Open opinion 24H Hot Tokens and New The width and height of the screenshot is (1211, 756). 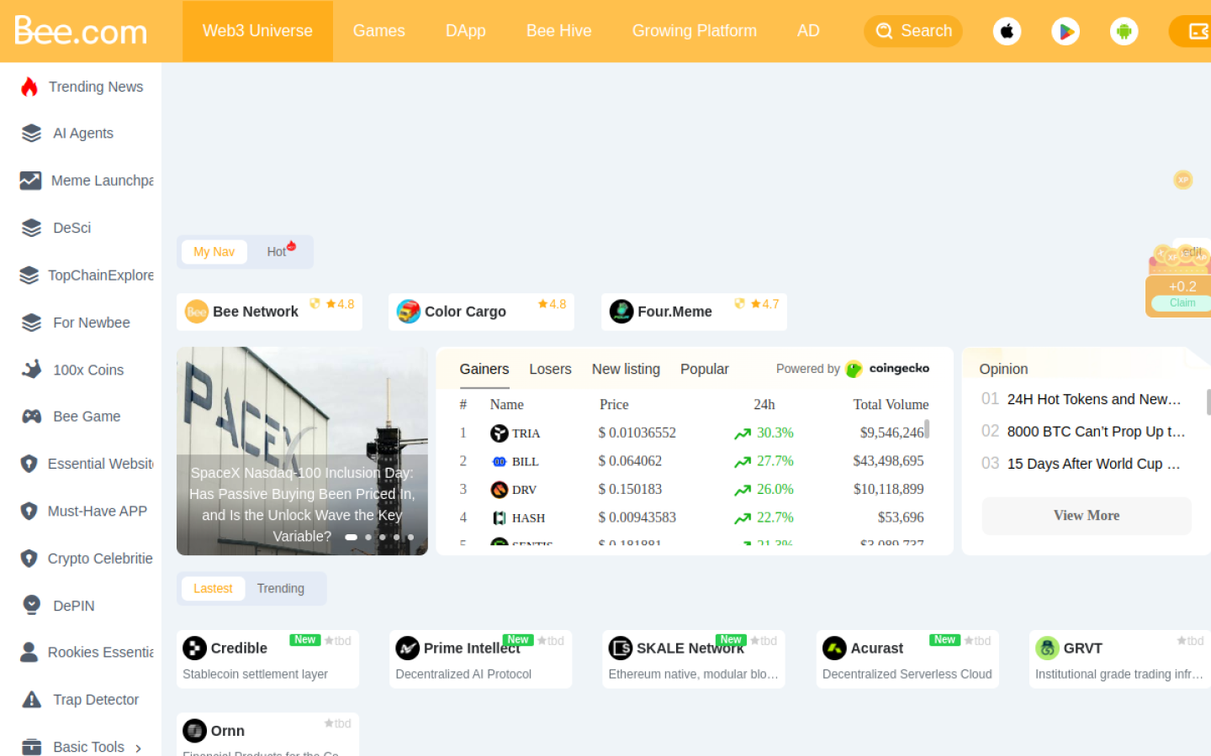1094,400
